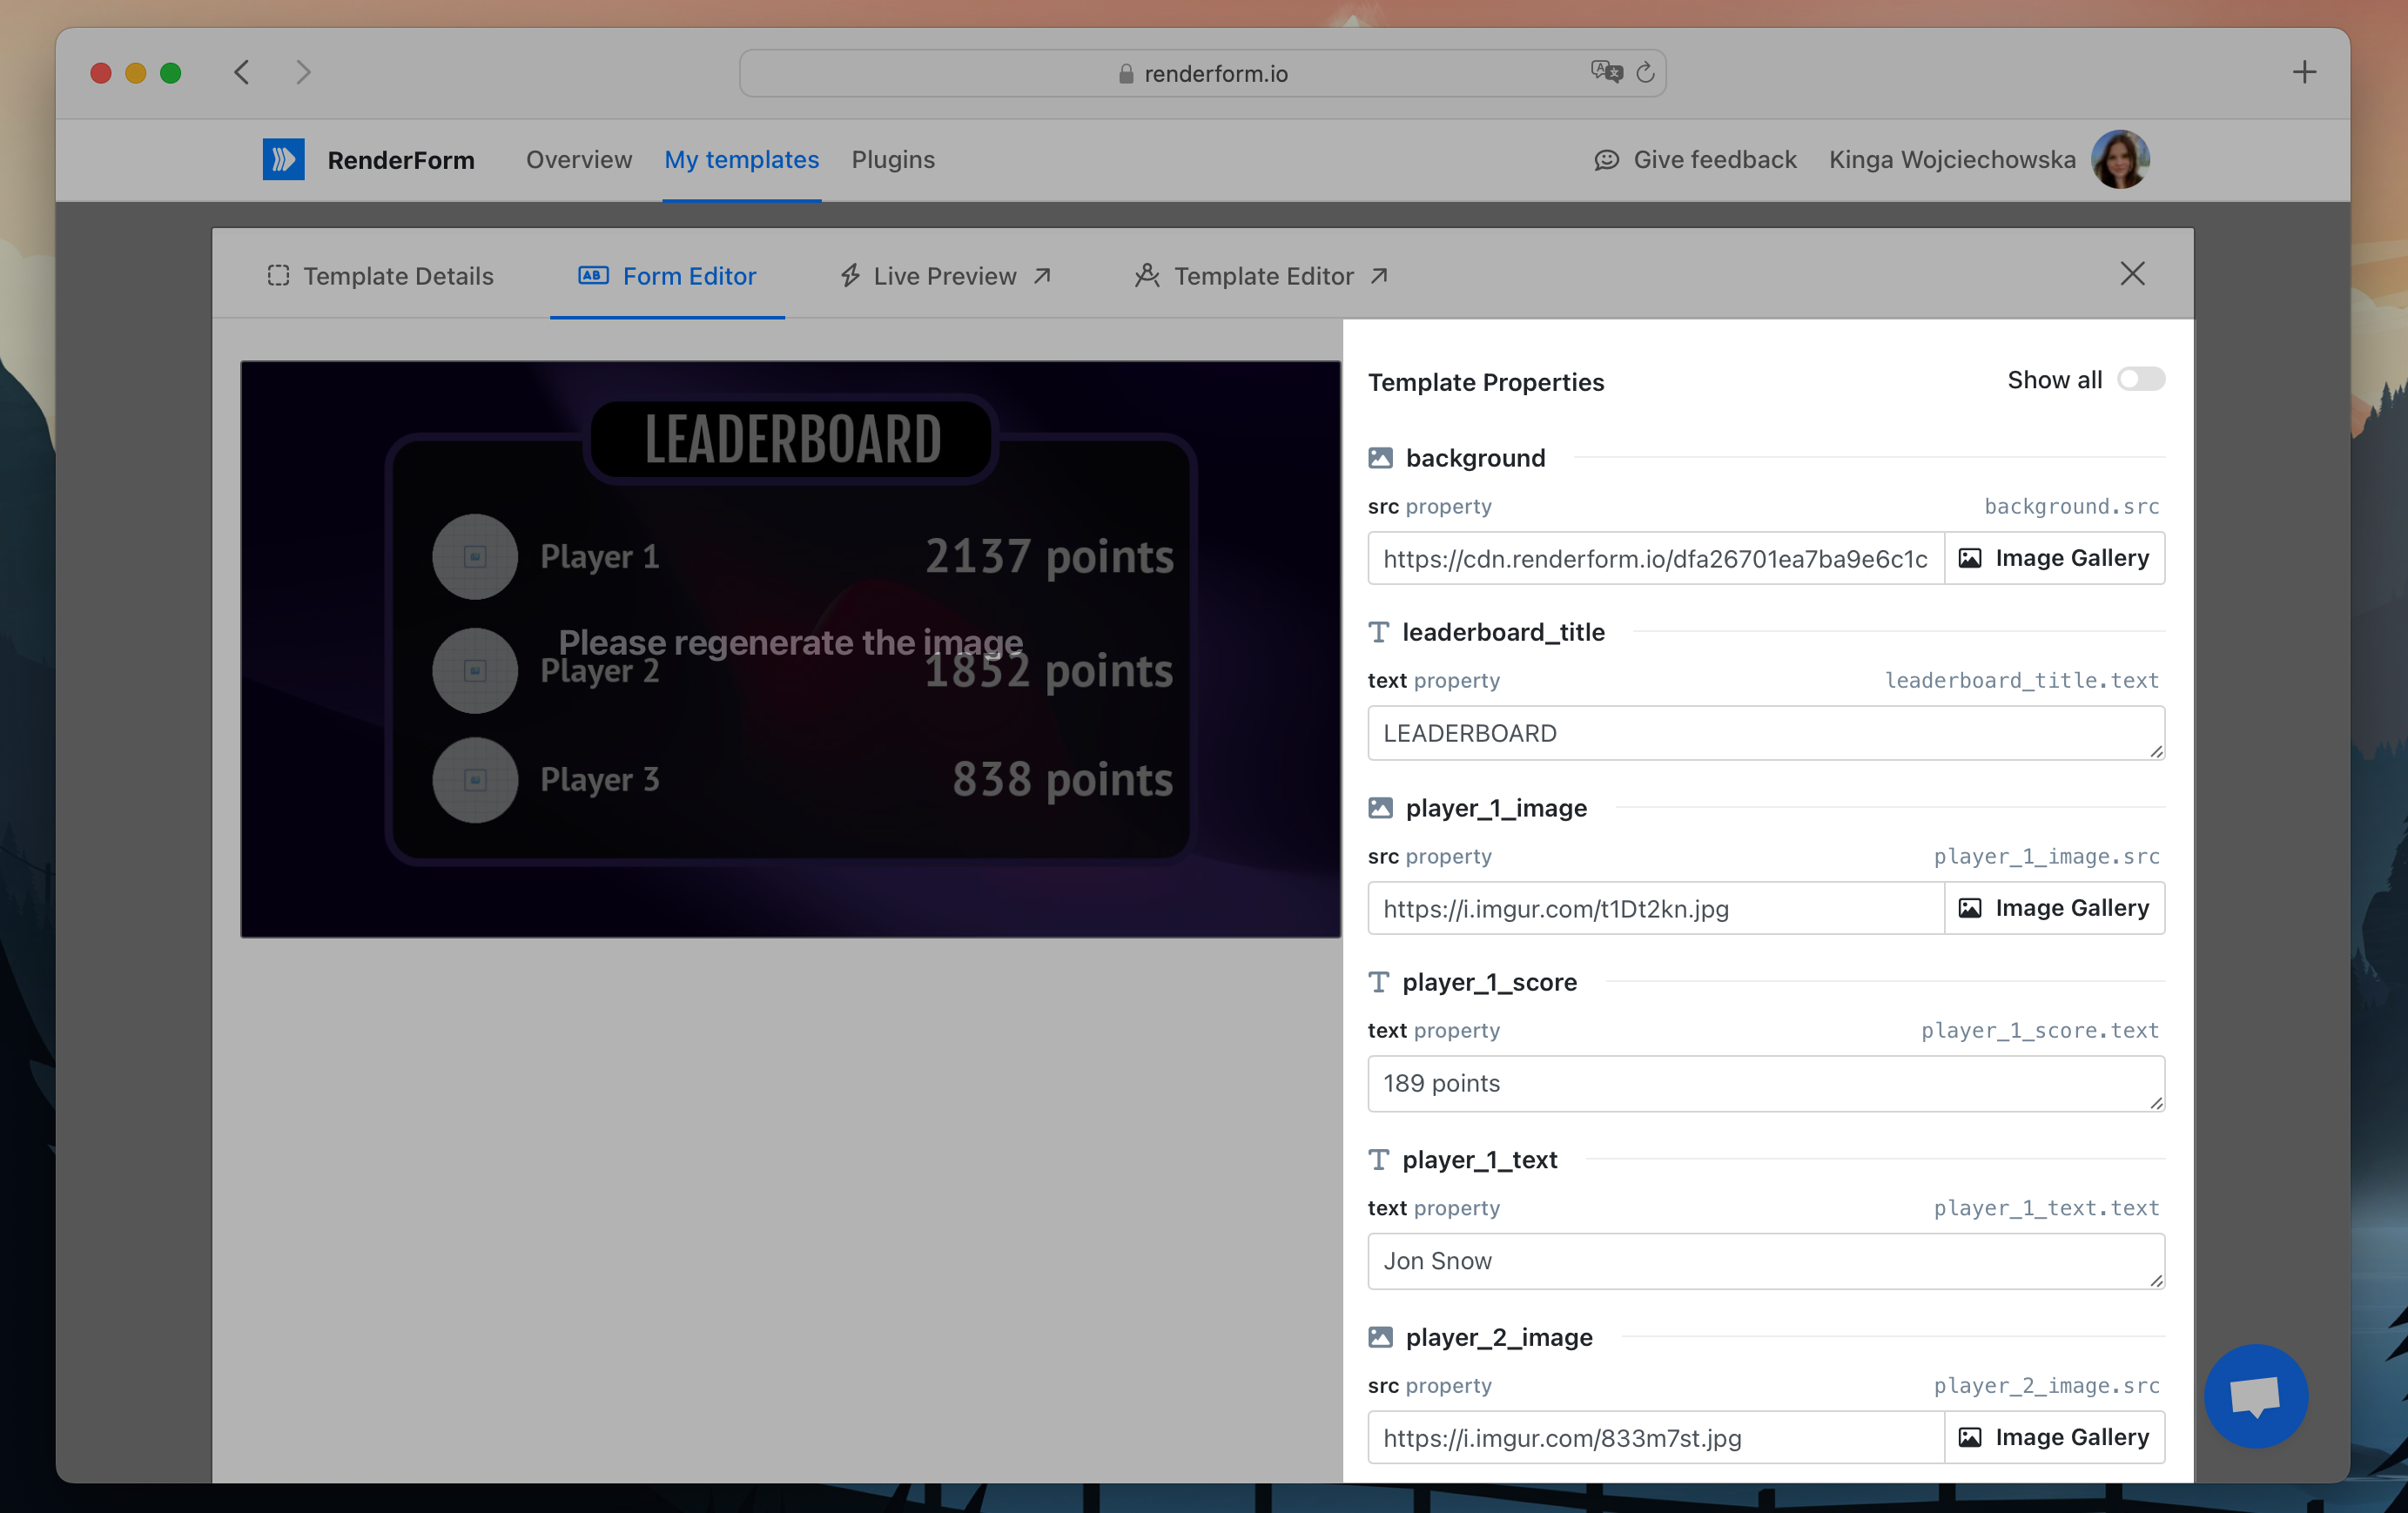Click the player_1_score text icon
This screenshot has width=2408, height=1513.
(x=1380, y=981)
